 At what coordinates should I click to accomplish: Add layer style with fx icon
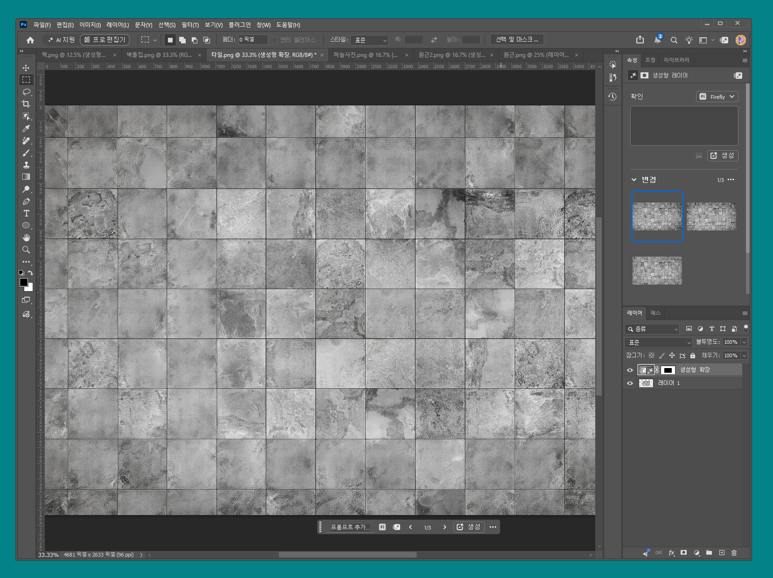point(671,553)
